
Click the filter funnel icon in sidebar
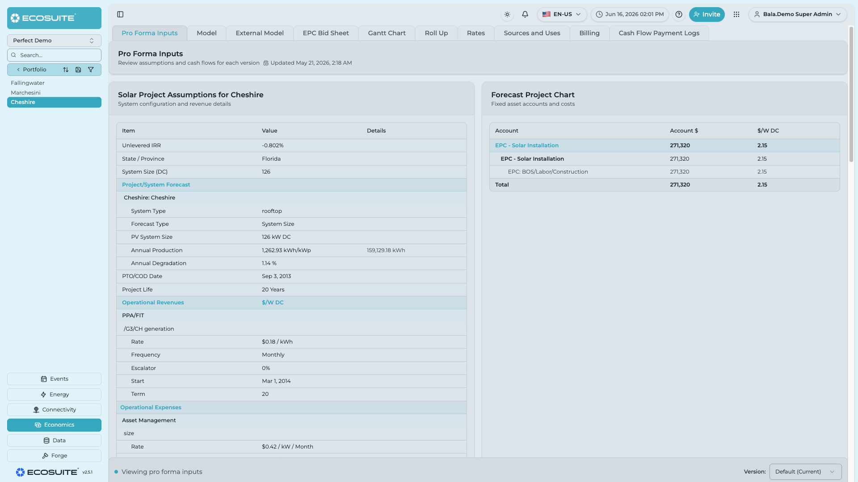click(x=91, y=70)
